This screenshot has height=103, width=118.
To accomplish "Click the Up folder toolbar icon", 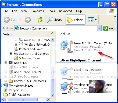I will (41, 20).
